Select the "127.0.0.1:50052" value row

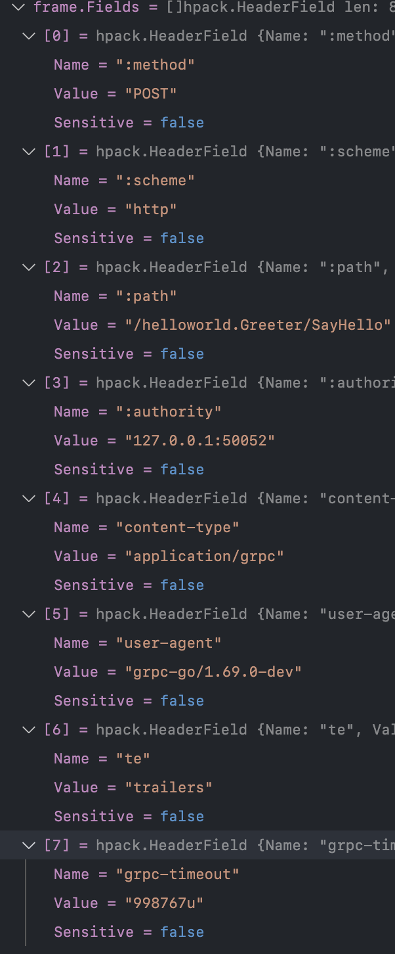click(197, 440)
